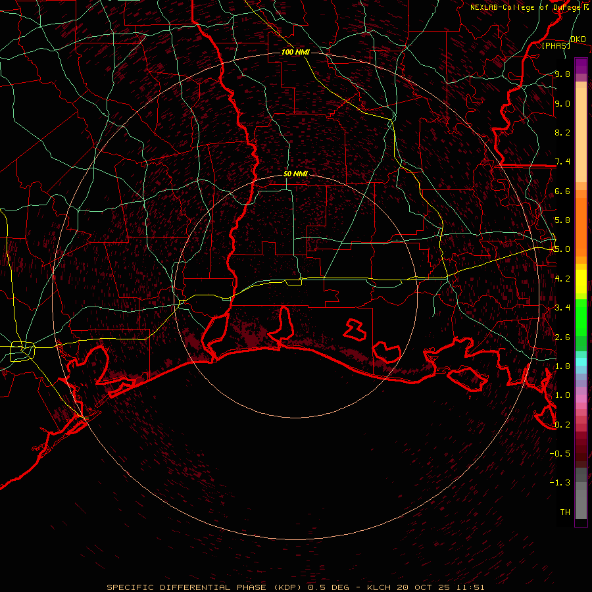Click the 3.4 legend value

point(562,308)
